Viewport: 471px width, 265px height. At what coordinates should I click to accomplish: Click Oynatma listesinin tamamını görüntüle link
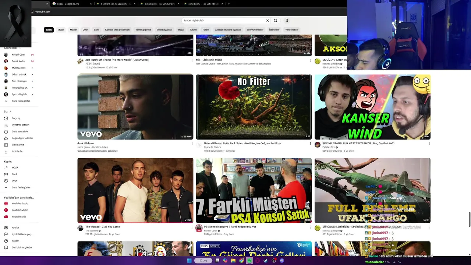[98, 151]
